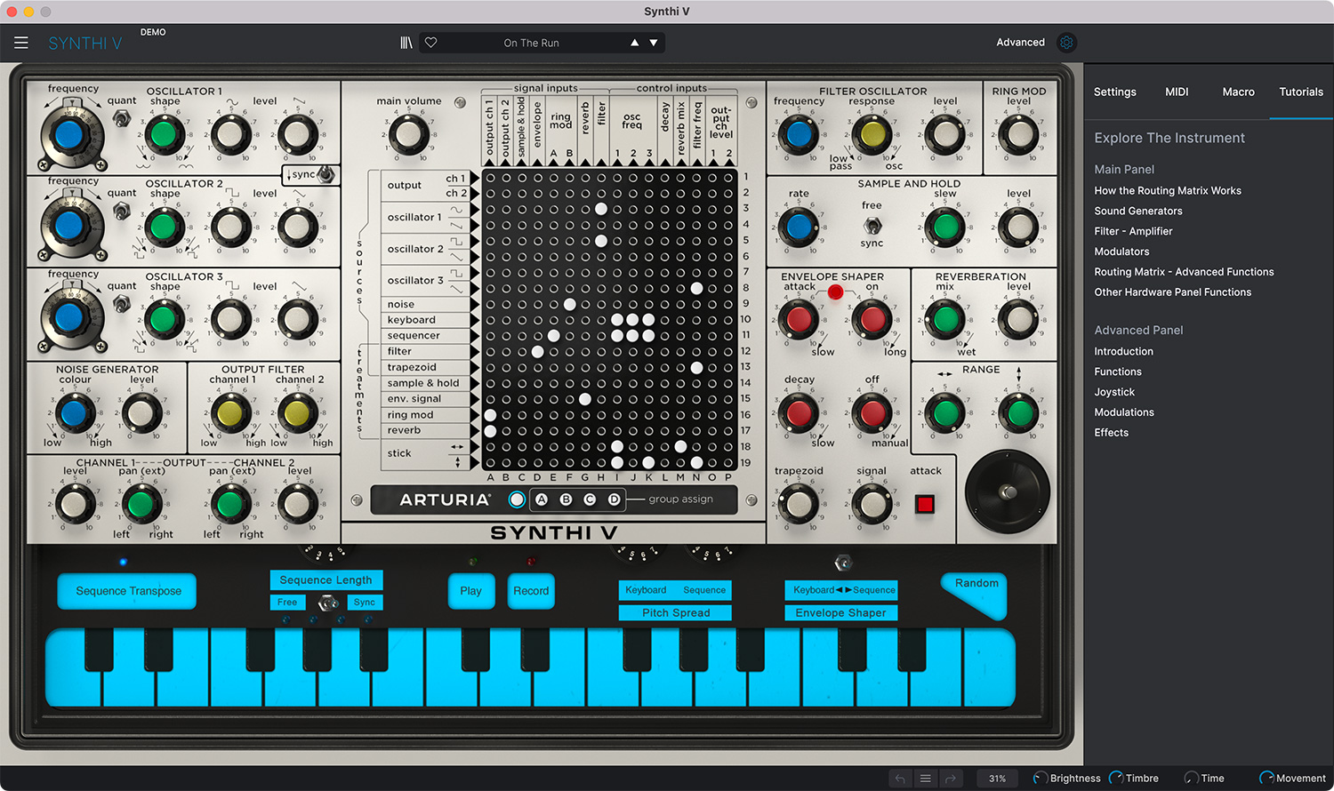Screen dimensions: 1334x791
Task: Select group assign A
Action: tap(542, 499)
